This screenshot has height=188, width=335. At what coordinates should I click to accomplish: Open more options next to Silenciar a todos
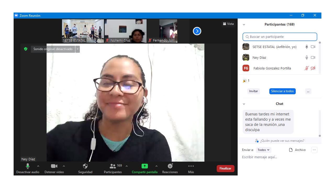308,91
